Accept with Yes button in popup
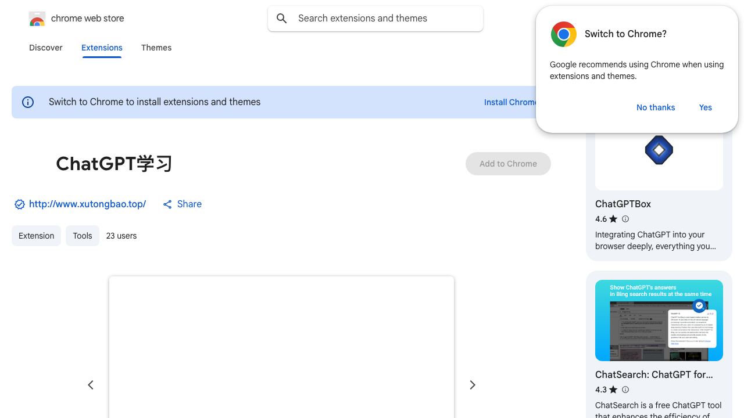This screenshot has height=418, width=744. (706, 107)
